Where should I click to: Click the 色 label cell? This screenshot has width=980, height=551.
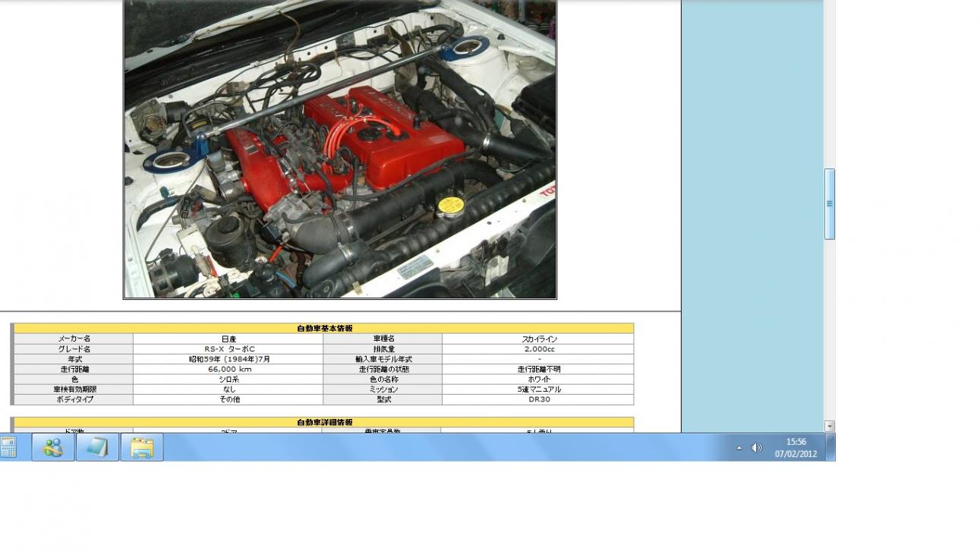74,379
